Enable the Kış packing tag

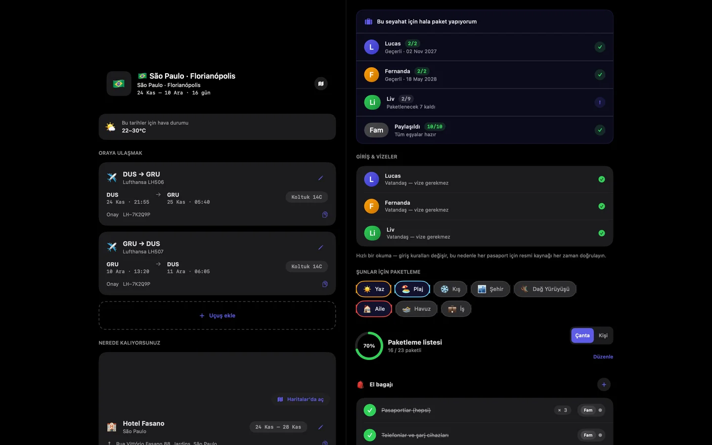pyautogui.click(x=450, y=289)
